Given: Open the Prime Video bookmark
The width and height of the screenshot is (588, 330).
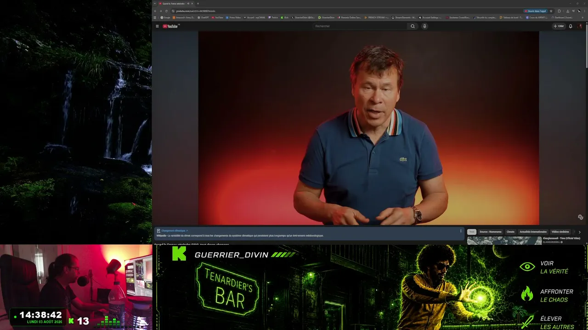Looking at the screenshot, I should click(233, 17).
